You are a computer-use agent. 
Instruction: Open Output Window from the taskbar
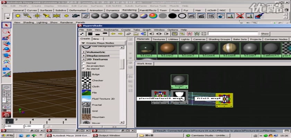pos(114,136)
